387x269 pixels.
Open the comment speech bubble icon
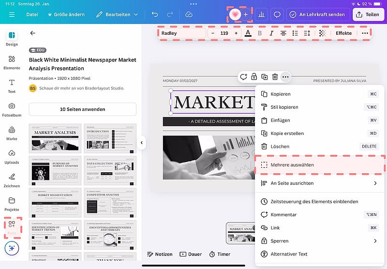pos(277,15)
